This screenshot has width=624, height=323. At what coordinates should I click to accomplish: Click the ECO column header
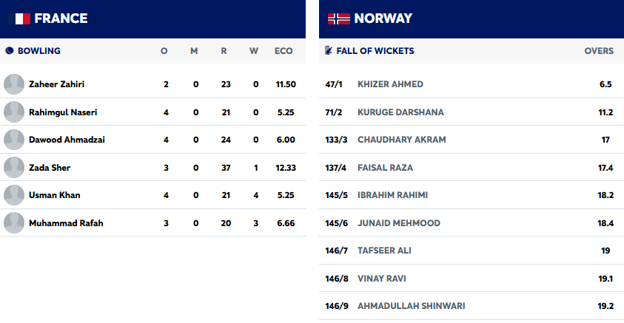tap(284, 51)
